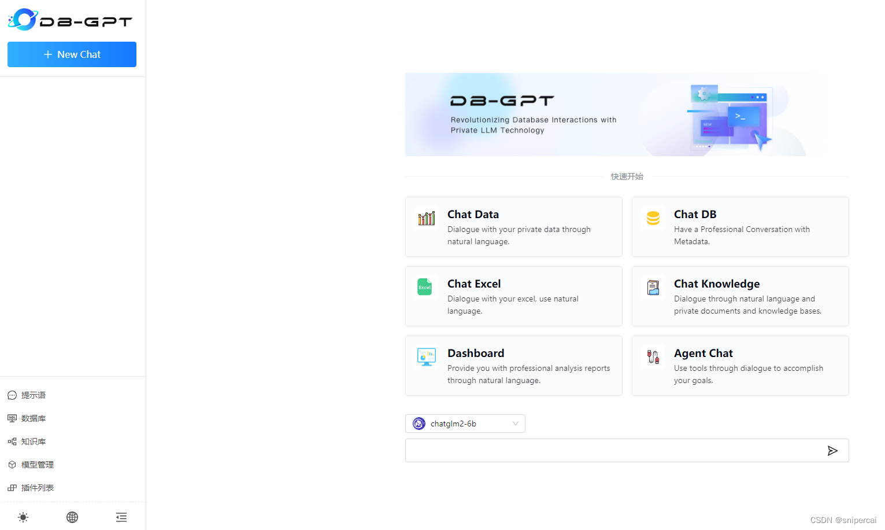Click the Chat Knowledge document icon
This screenshot has height=530, width=885.
tap(653, 288)
